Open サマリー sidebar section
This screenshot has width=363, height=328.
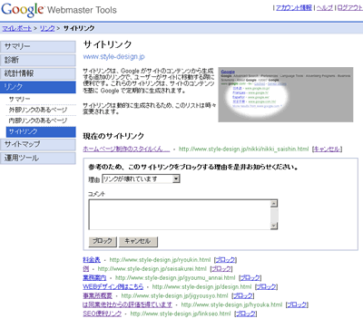point(38,47)
